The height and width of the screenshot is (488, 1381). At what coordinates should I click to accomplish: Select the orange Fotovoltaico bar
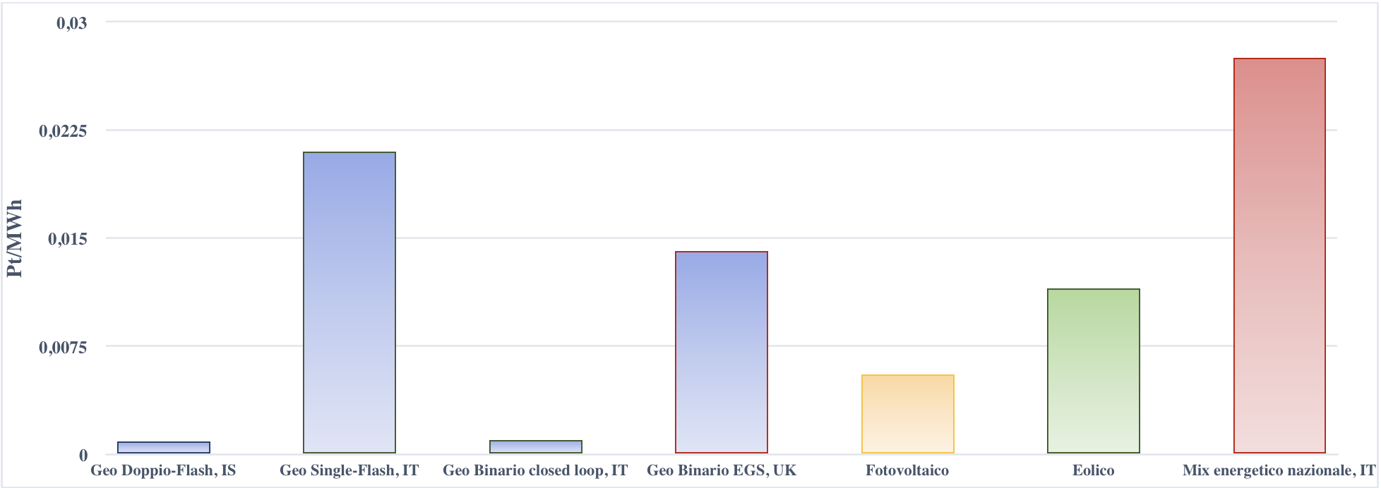[x=908, y=414]
